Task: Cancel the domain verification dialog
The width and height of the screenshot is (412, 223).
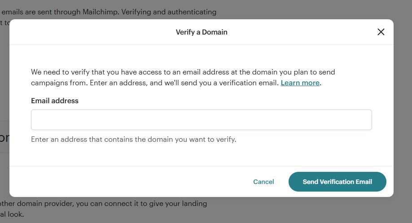Action: 263,182
